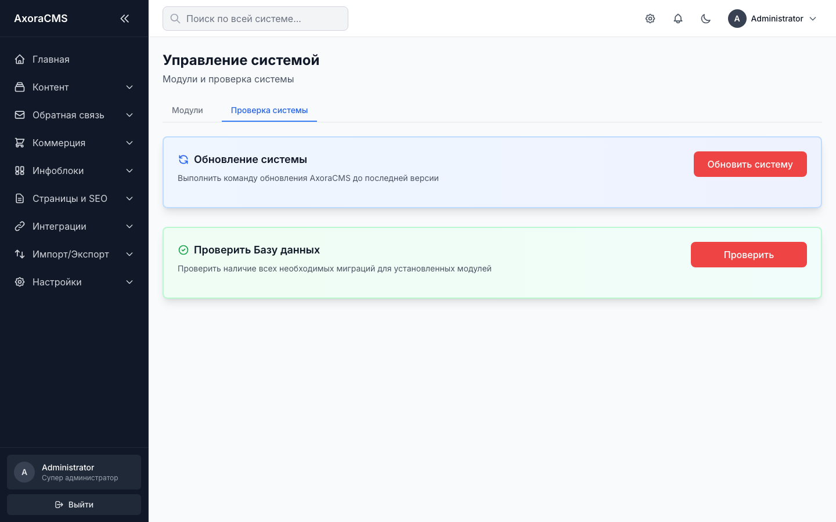Viewport: 836px width, 522px height.
Task: Toggle dark mode with the moon icon
Action: (706, 19)
